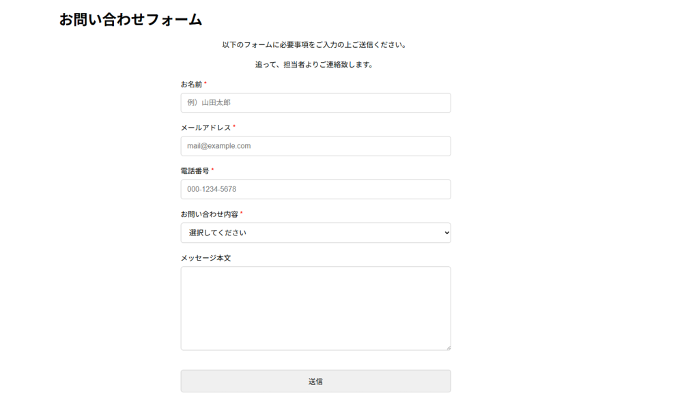Focus the メールアドレス email input field
The height and width of the screenshot is (404, 699).
315,146
